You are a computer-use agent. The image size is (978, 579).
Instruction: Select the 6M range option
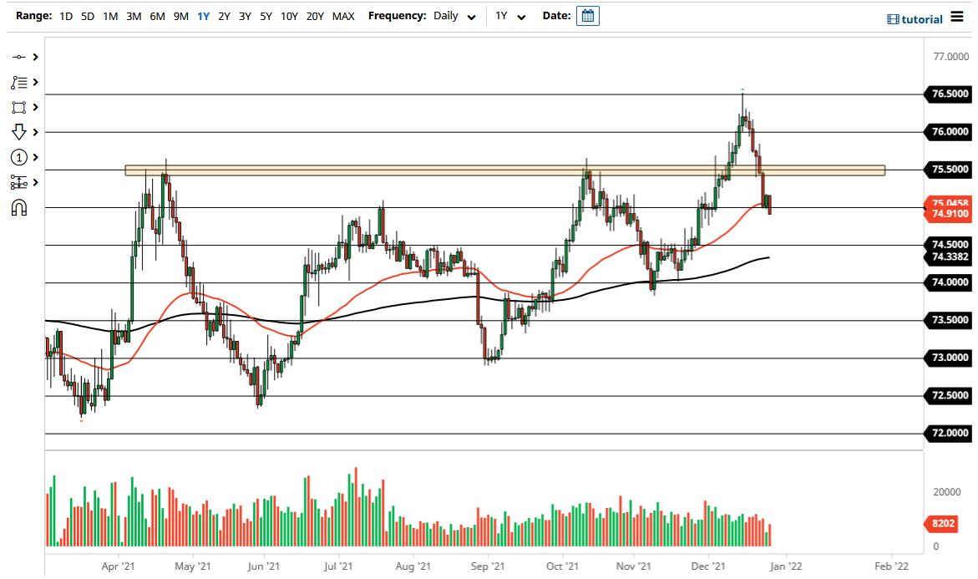(x=156, y=16)
